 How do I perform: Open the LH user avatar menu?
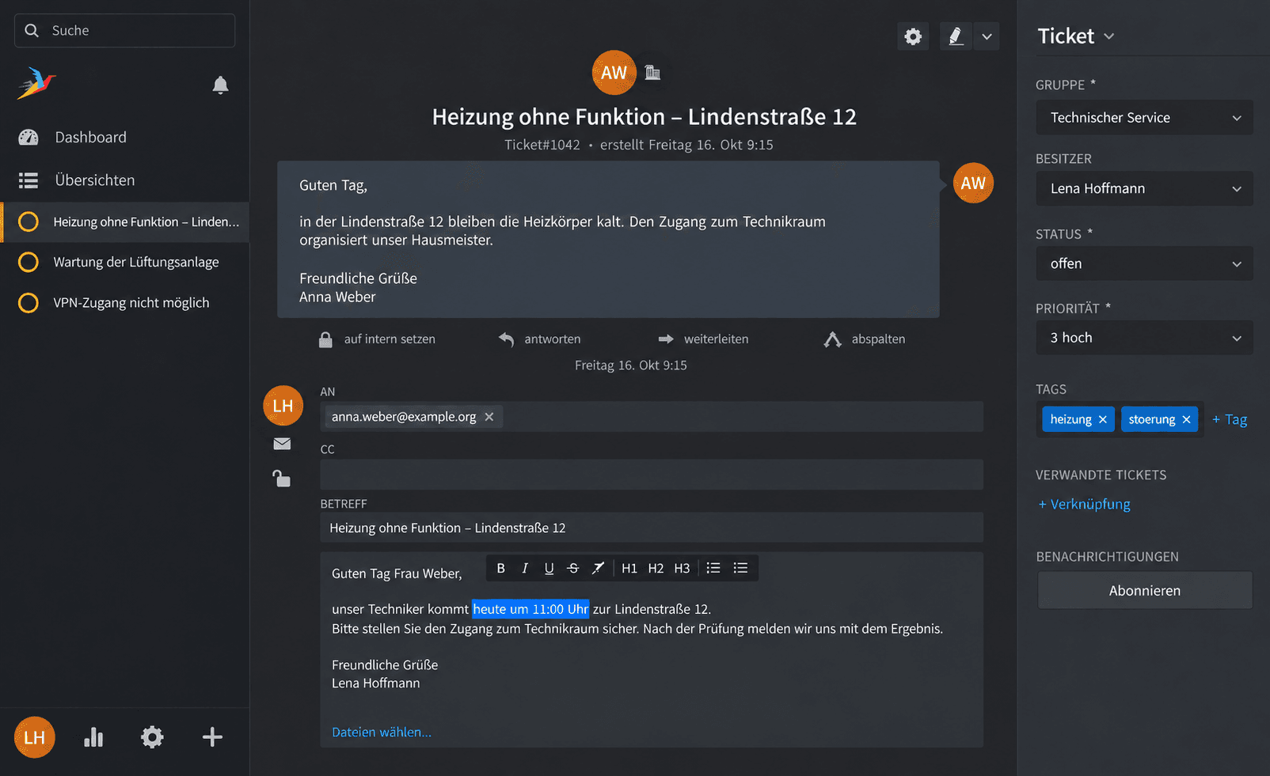point(34,737)
